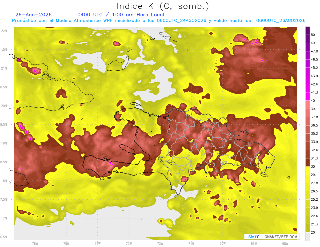Click the '23.9' value on the color scale
The width and height of the screenshot is (320, 247).
314,208
